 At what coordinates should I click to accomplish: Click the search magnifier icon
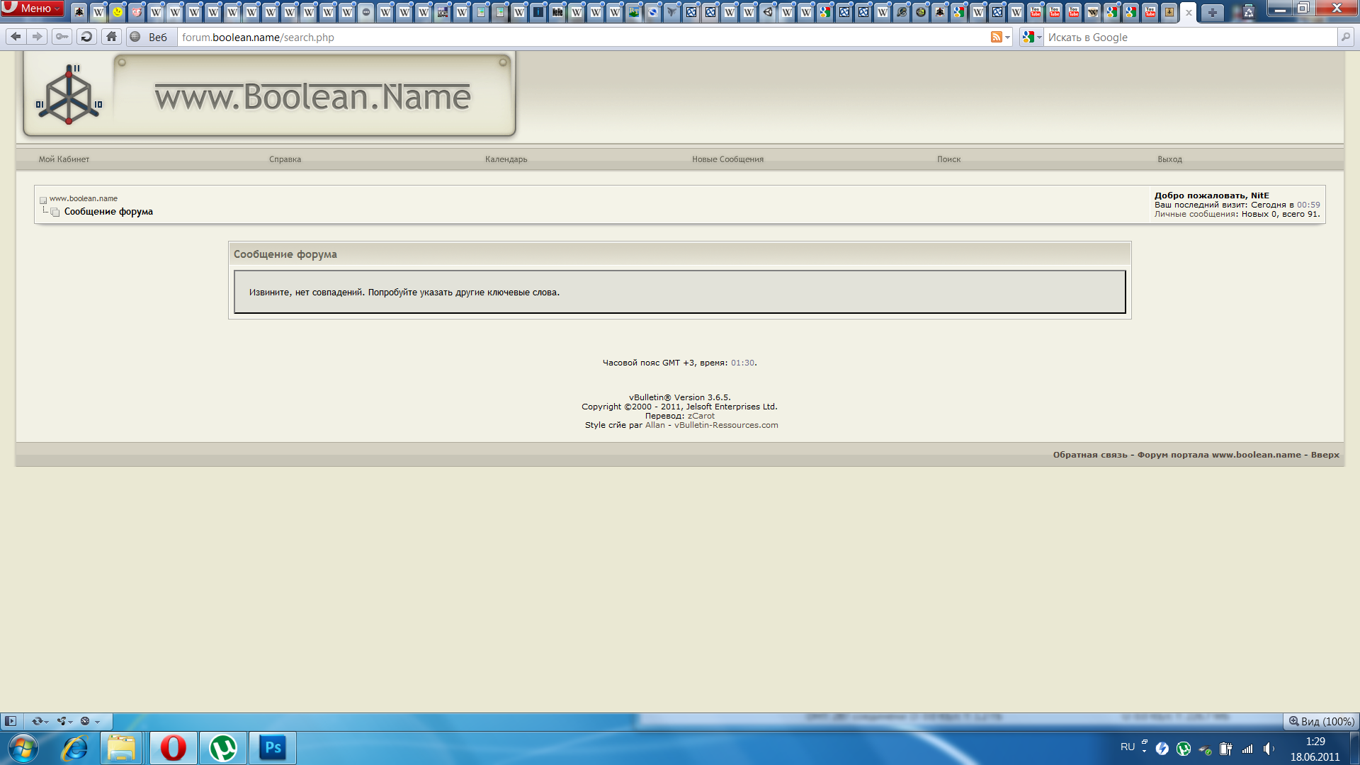(x=1346, y=37)
